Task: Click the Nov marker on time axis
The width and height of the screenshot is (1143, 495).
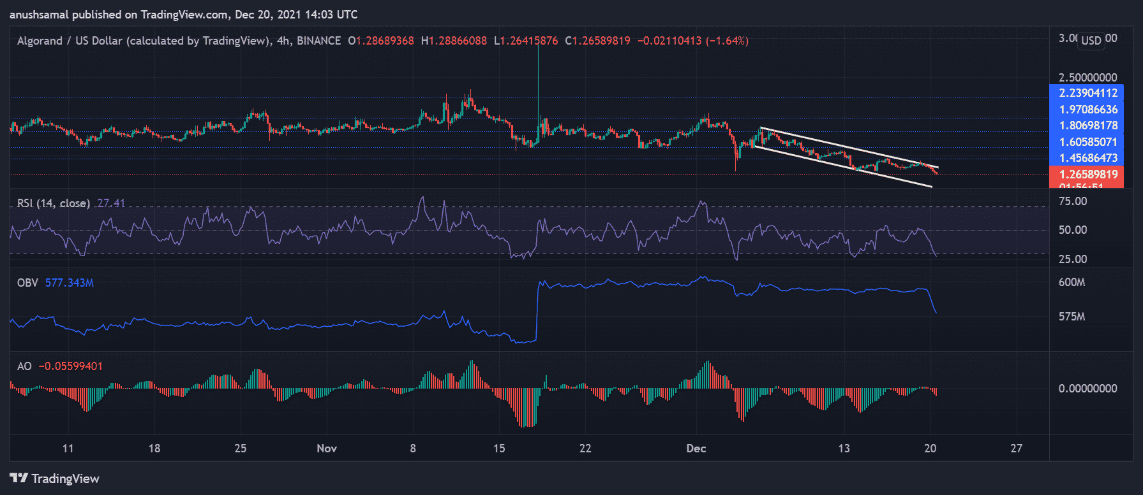Action: (327, 448)
